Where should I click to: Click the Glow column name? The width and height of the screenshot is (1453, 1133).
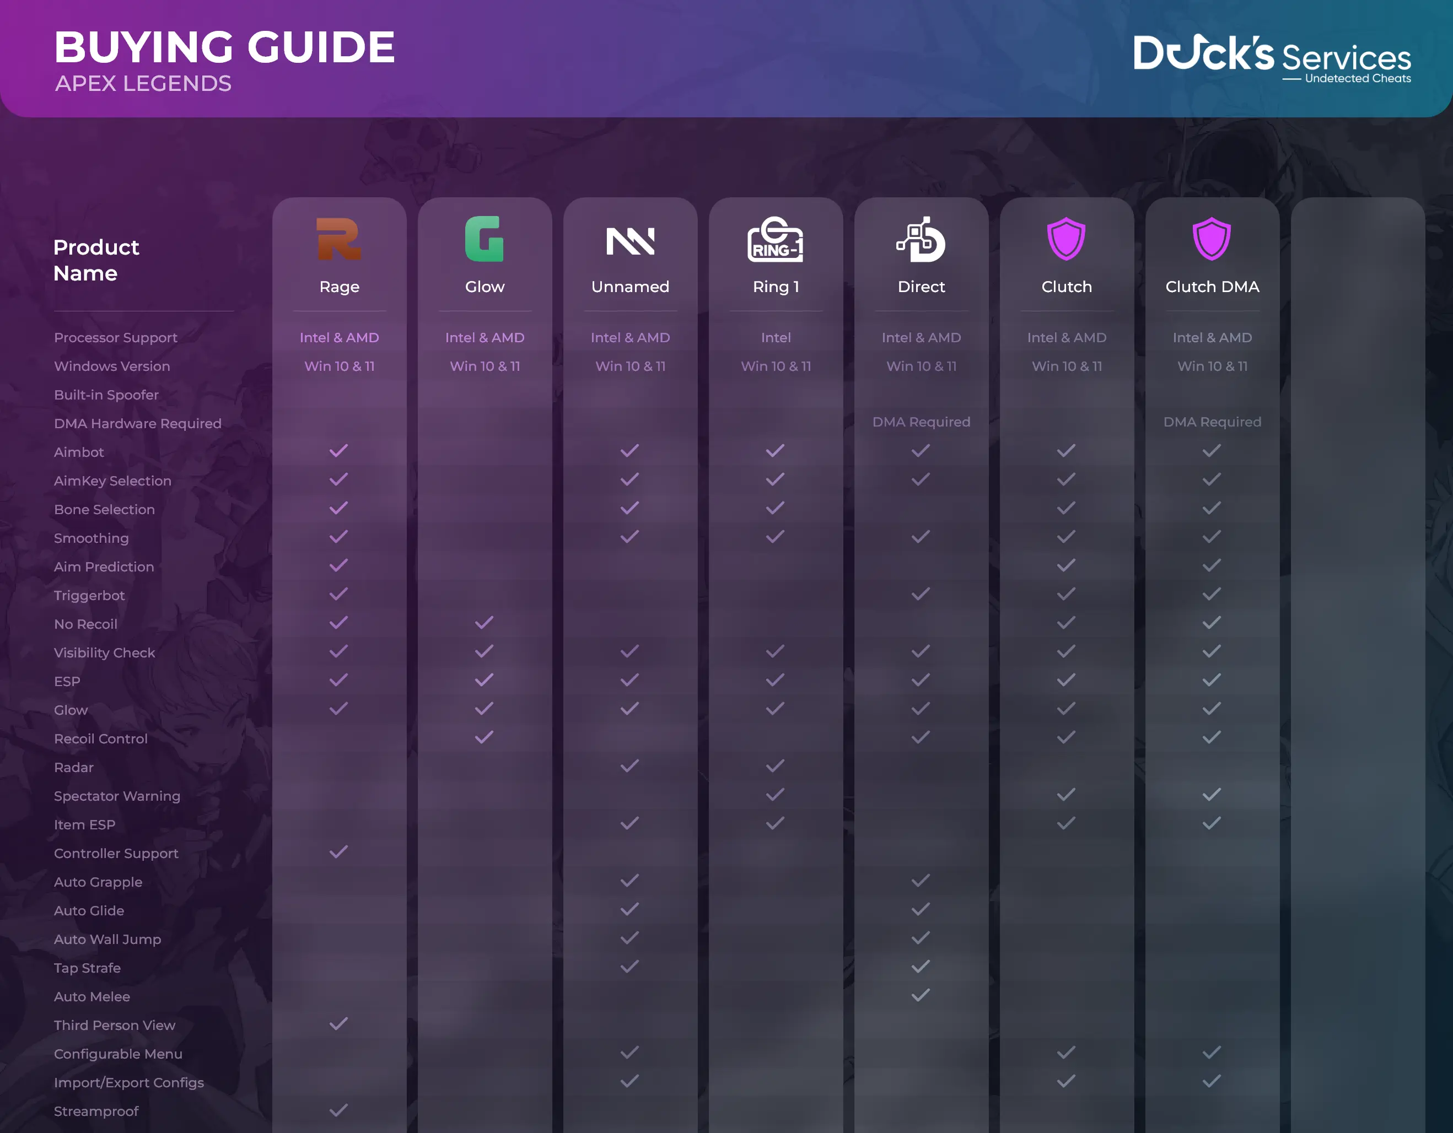tap(485, 287)
